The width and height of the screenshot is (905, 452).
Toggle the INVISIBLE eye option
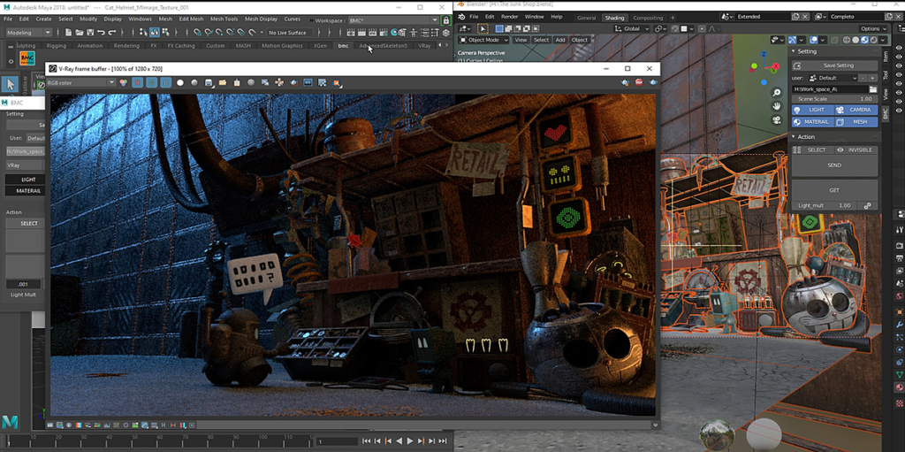pos(856,149)
